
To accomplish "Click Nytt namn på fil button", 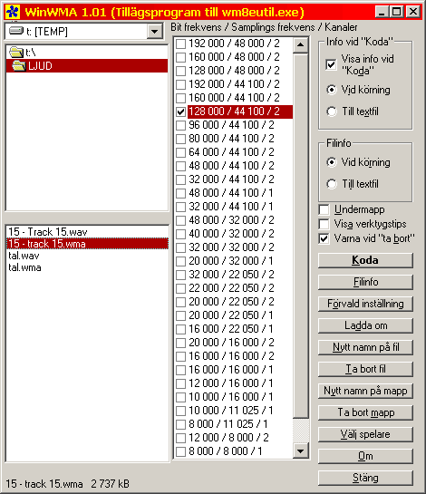I will pyautogui.click(x=365, y=347).
